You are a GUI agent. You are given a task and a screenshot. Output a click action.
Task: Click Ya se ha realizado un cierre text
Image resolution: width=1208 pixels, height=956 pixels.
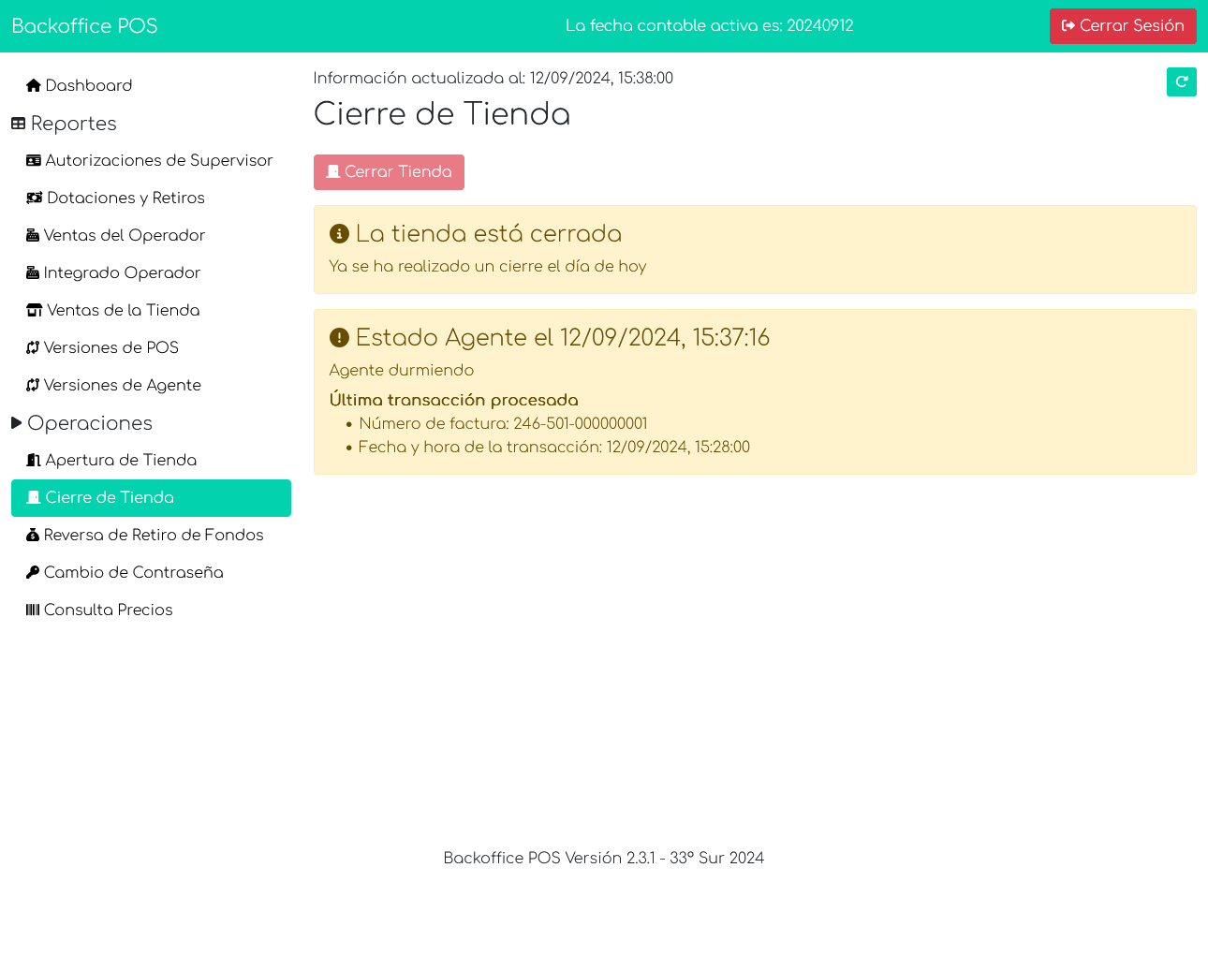[x=488, y=267]
